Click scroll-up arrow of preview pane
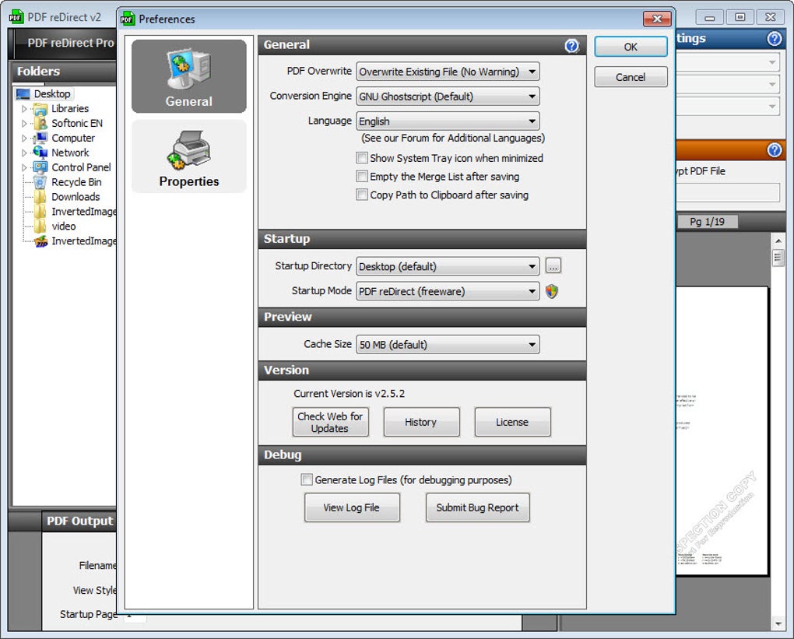The image size is (794, 639). [778, 240]
